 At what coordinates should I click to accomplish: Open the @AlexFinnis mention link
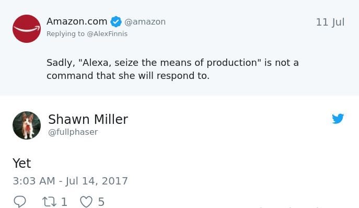107,33
